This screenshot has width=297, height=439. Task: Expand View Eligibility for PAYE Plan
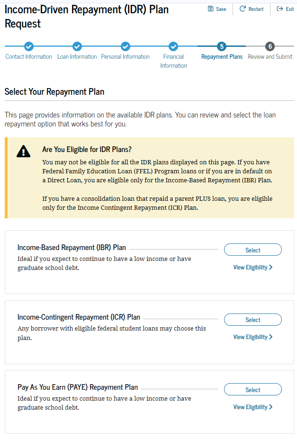[252, 407]
